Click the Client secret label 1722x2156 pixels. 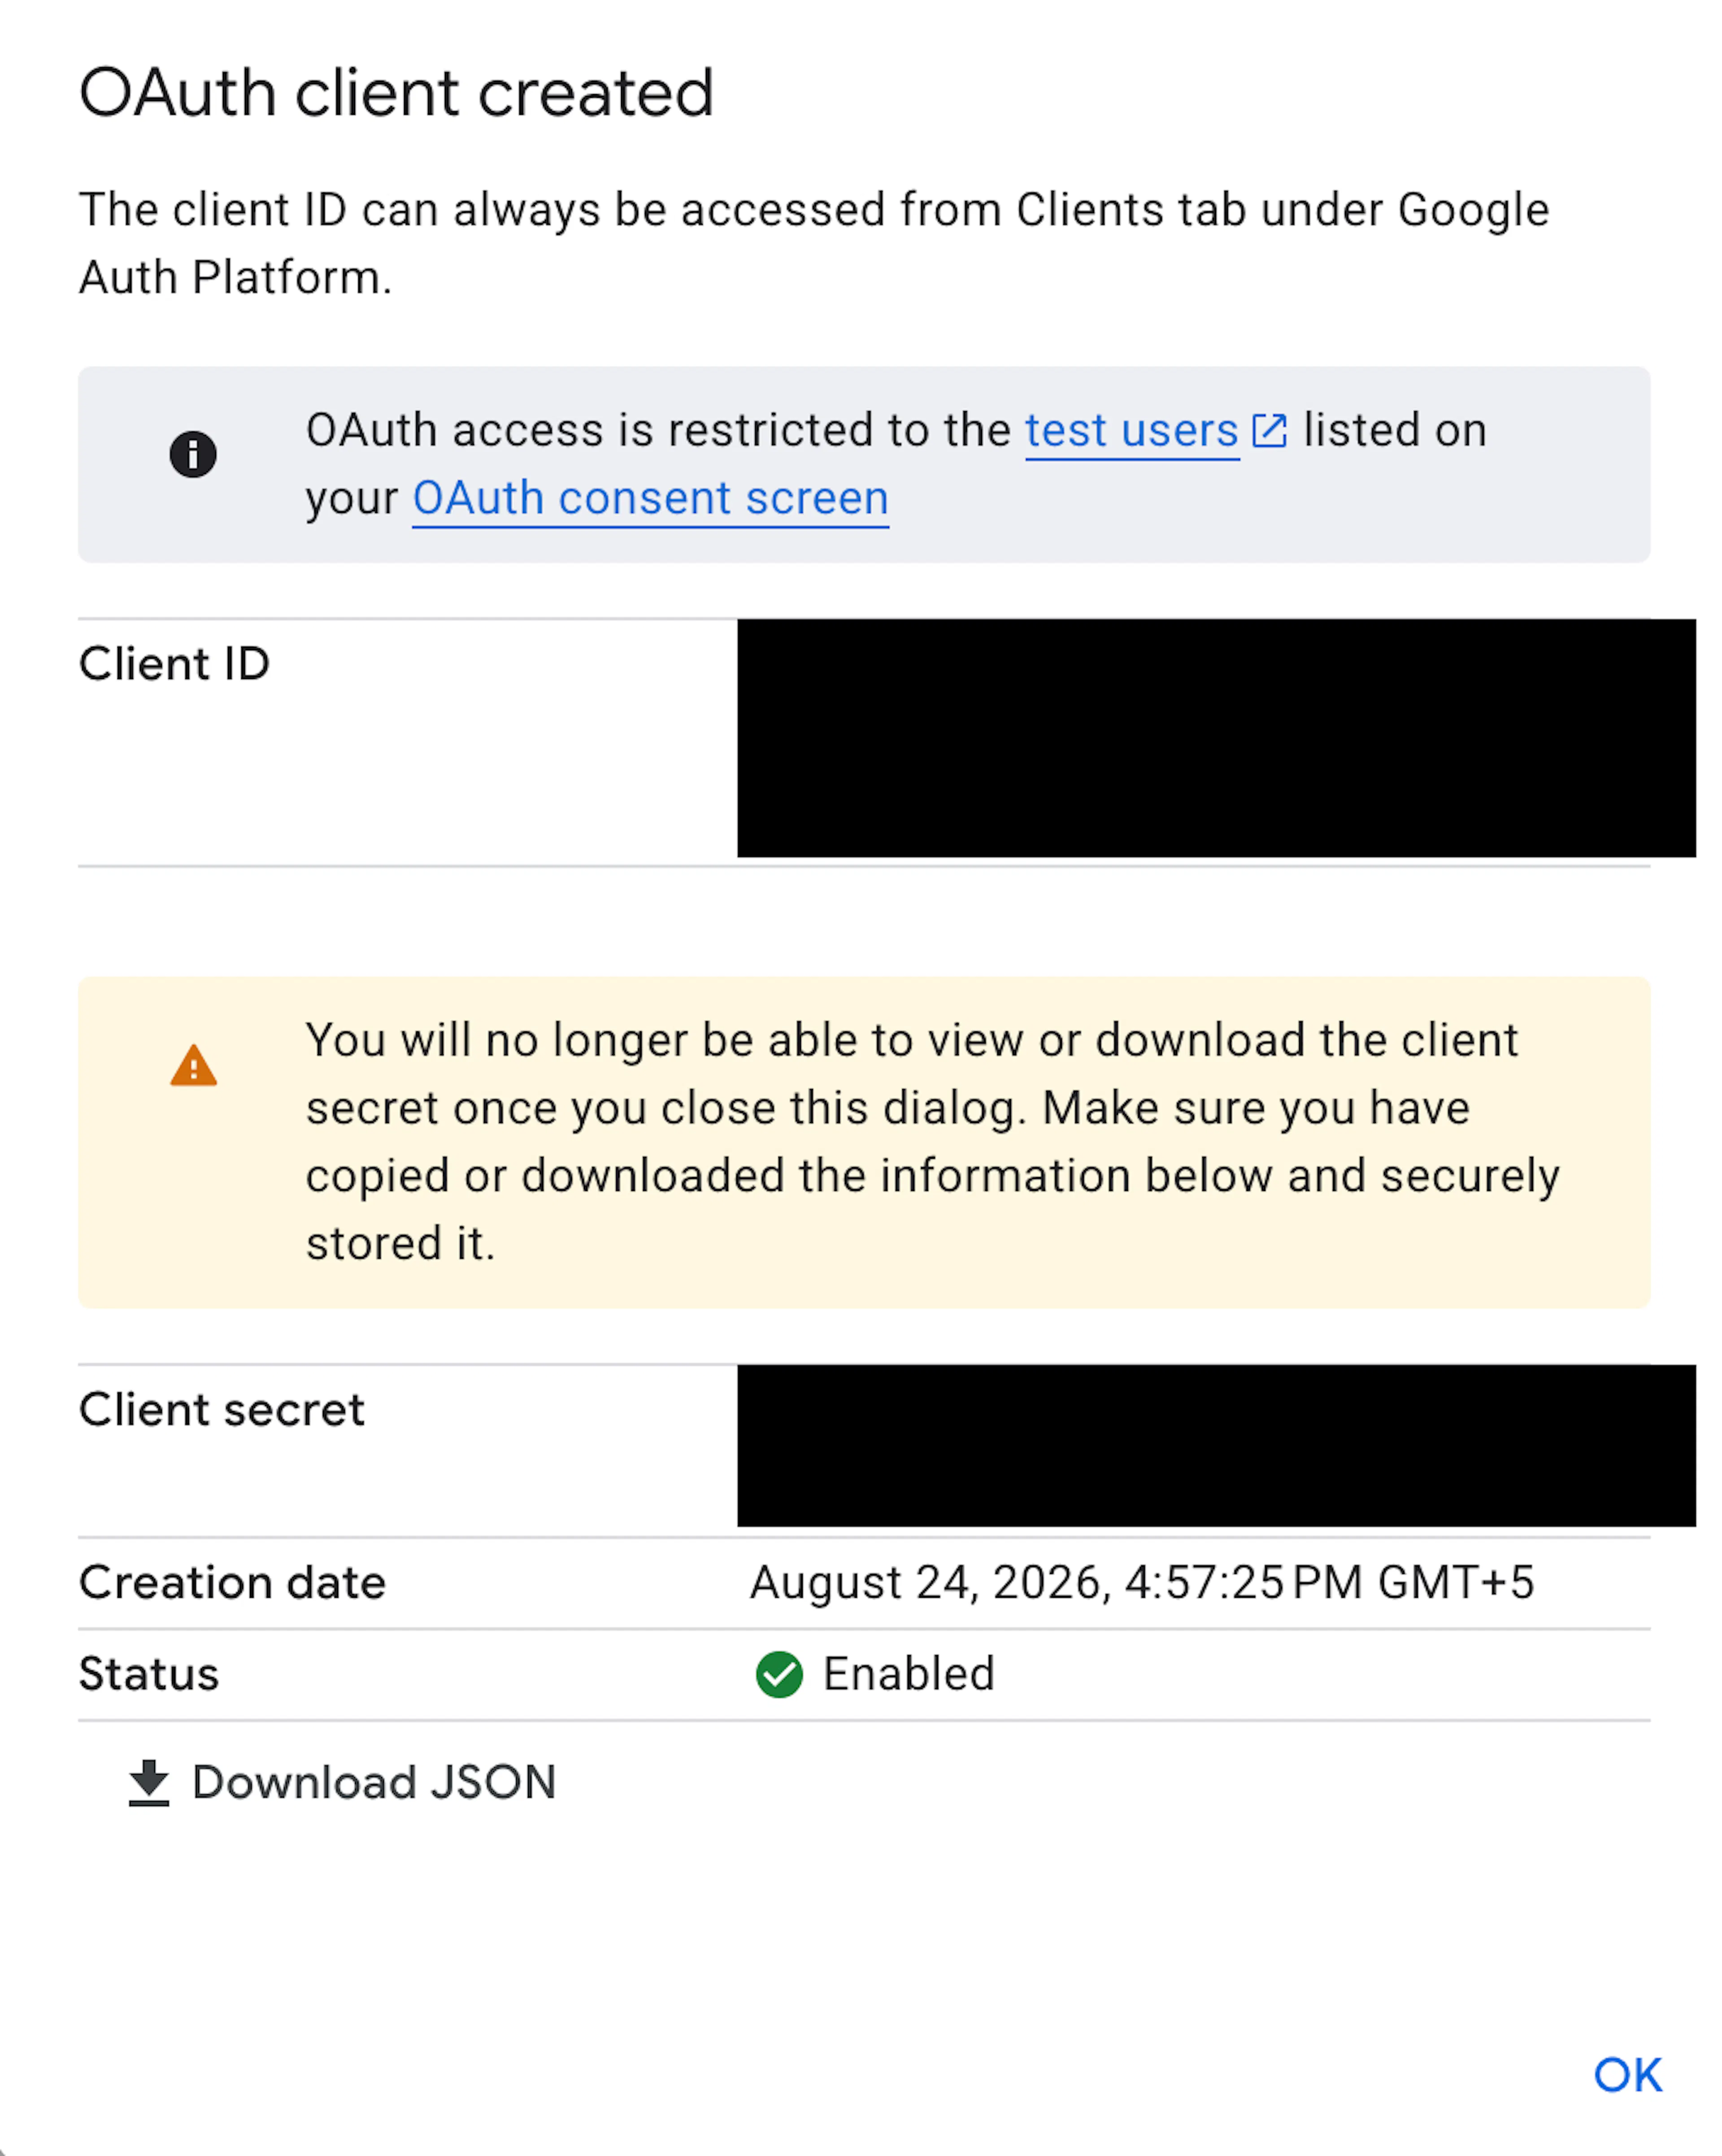(x=222, y=1410)
